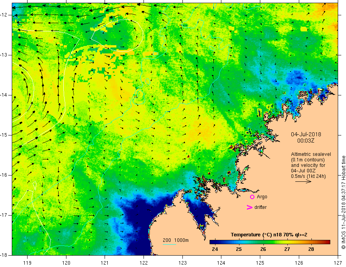Click longitude axis label "122"
Screen dimensions: 346x267
(x=144, y=263)
